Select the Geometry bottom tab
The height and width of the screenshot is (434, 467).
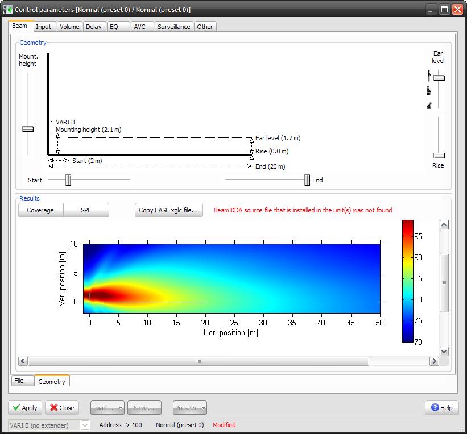(52, 381)
